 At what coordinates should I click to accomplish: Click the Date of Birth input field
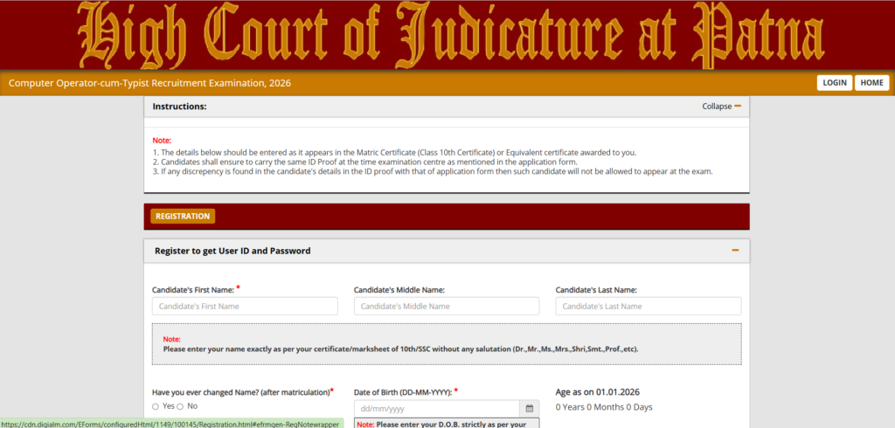[x=437, y=409]
